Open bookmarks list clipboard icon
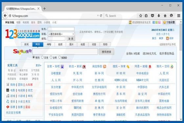Screen dimensions: 184x123 146,16
